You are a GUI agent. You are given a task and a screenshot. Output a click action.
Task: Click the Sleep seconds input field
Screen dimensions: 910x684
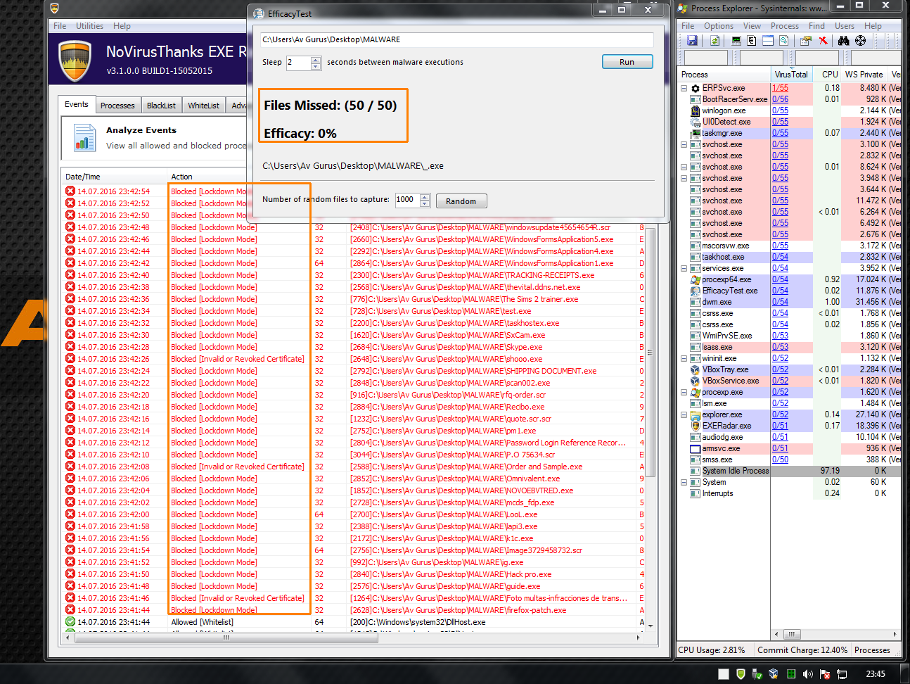tap(298, 63)
